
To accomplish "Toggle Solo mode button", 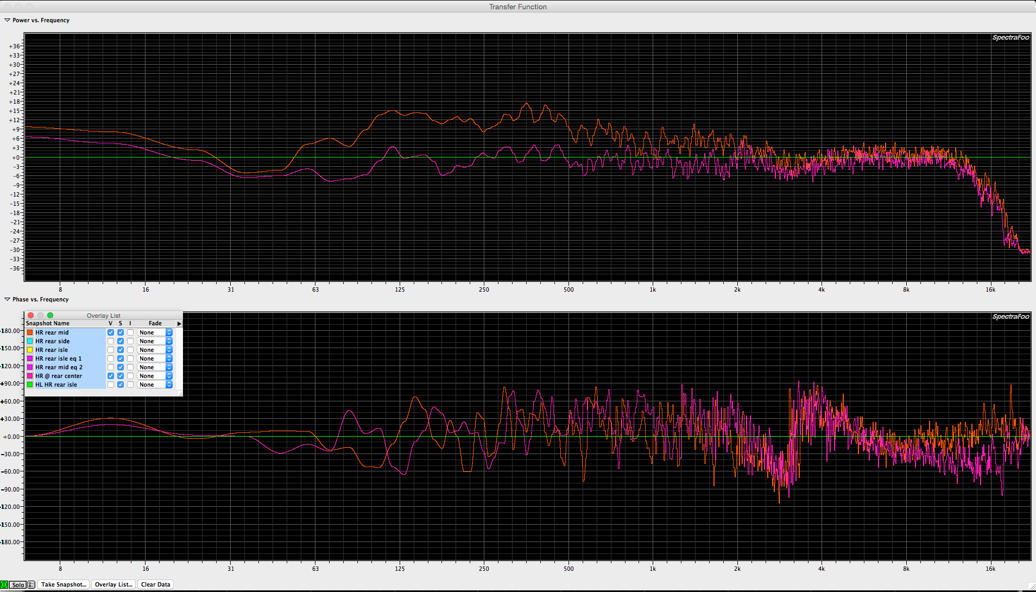I will (18, 585).
